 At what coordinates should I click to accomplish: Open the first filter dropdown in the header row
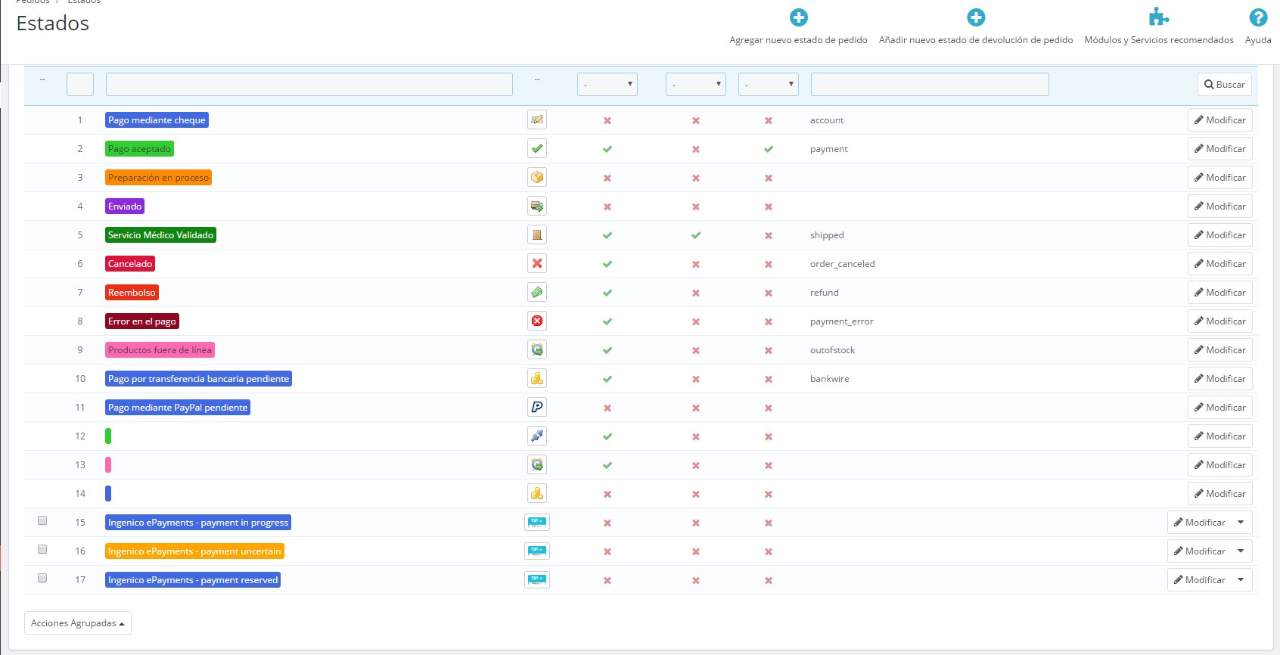coord(607,84)
